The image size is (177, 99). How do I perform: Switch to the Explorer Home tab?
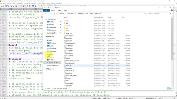pos(53,10)
